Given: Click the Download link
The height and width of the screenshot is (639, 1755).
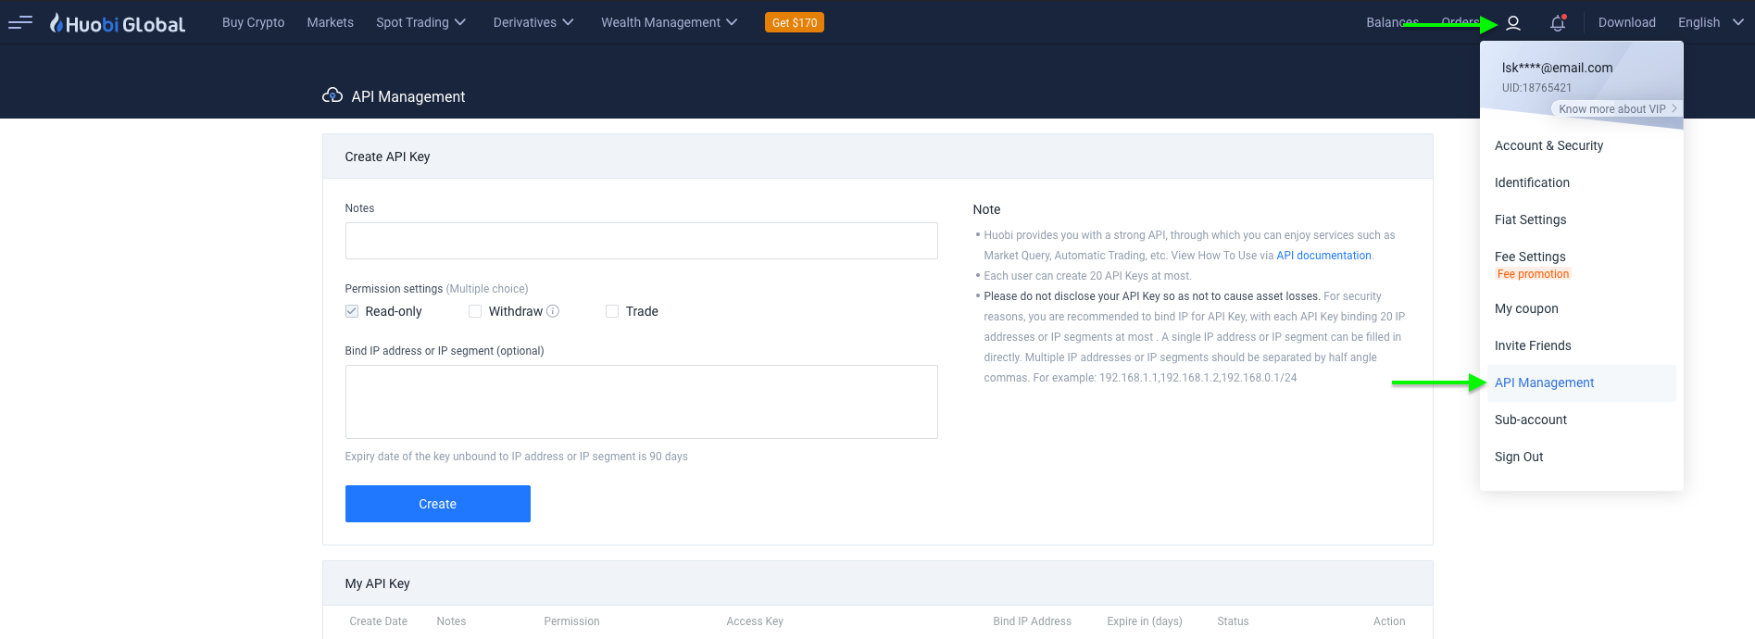Looking at the screenshot, I should point(1626,22).
